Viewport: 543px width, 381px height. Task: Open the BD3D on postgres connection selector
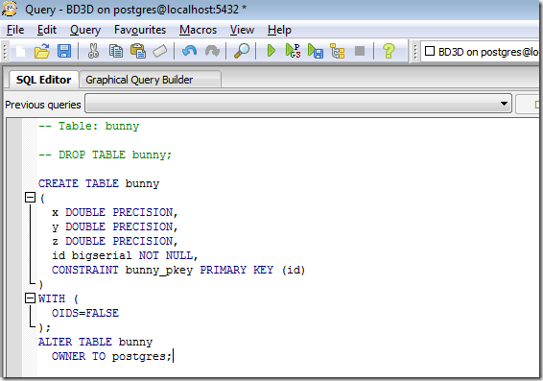pos(481,52)
